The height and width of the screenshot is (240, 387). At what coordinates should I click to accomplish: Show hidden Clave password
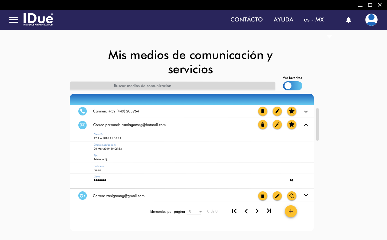[x=291, y=180]
